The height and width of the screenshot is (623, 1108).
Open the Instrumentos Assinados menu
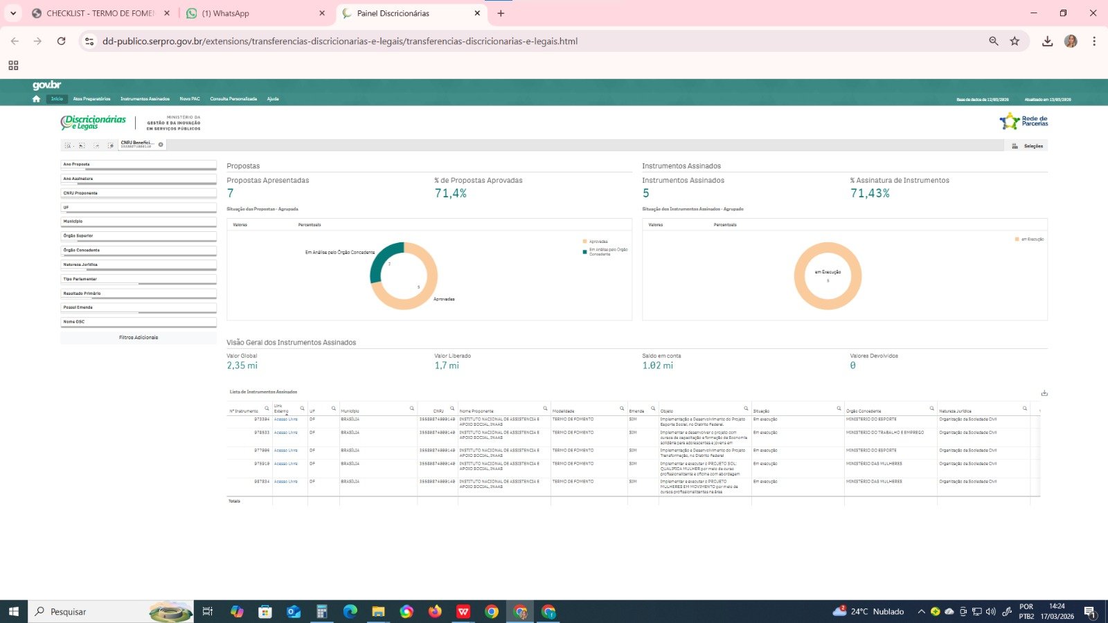pos(145,99)
